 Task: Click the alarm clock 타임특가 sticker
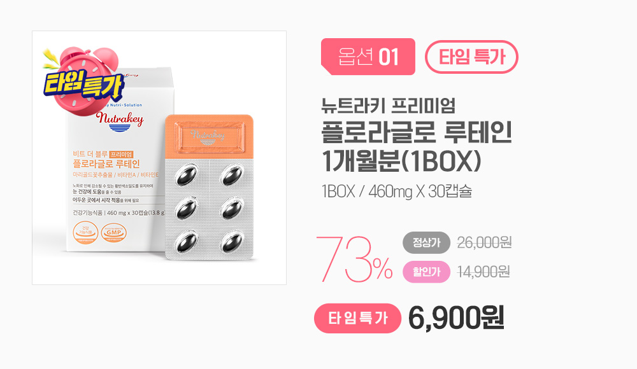pos(83,80)
